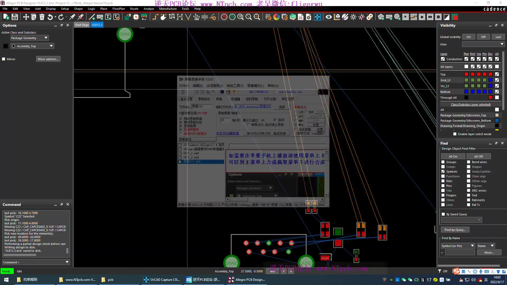Click More Options button in Options
The width and height of the screenshot is (507, 285).
point(48,59)
